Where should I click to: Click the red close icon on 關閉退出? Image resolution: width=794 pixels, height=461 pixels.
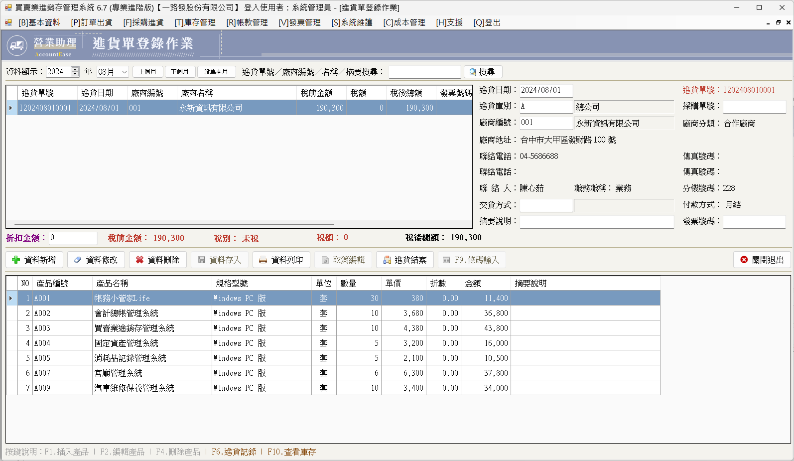tap(744, 260)
